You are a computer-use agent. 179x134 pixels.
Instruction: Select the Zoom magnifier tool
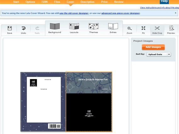point(129,30)
